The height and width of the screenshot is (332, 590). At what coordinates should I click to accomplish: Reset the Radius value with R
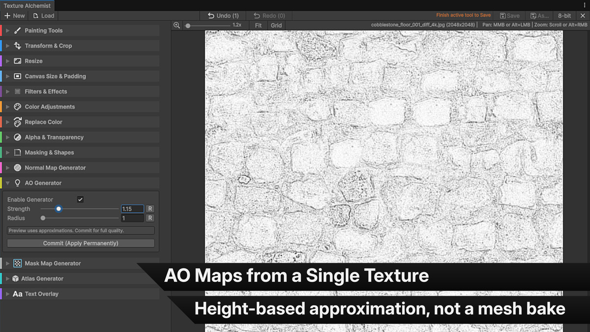(150, 218)
